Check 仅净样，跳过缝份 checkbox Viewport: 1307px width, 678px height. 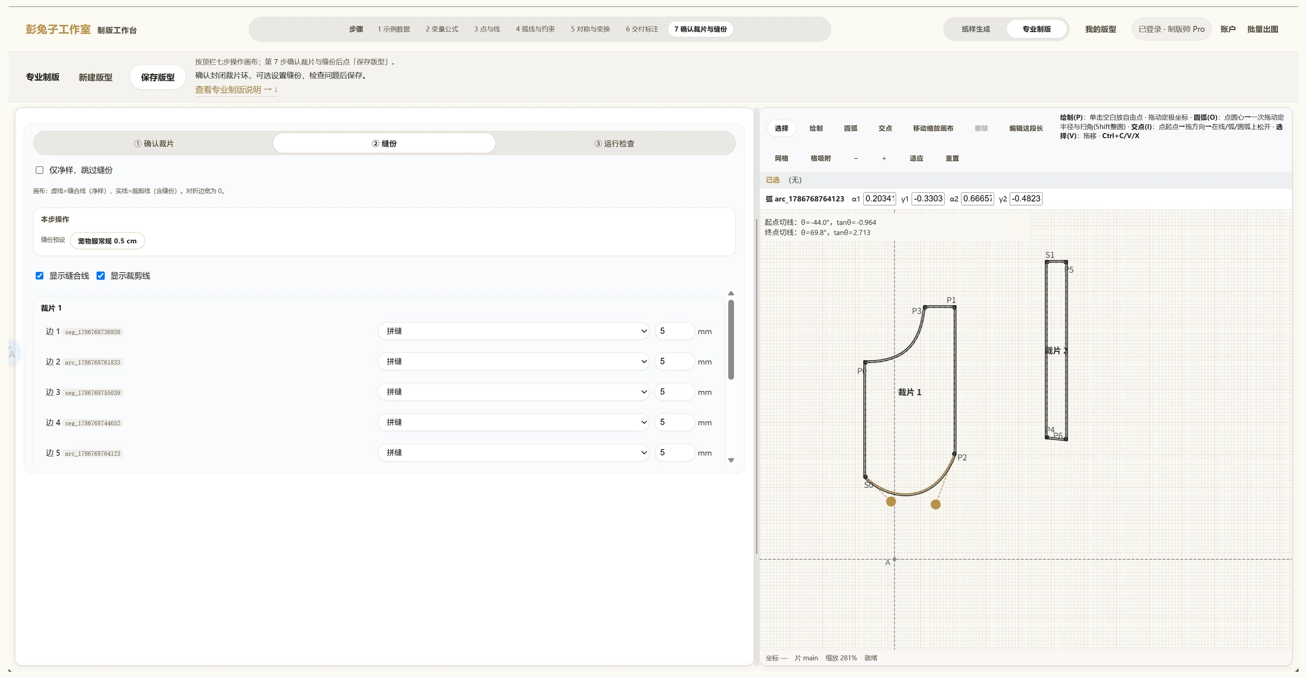[x=39, y=170]
